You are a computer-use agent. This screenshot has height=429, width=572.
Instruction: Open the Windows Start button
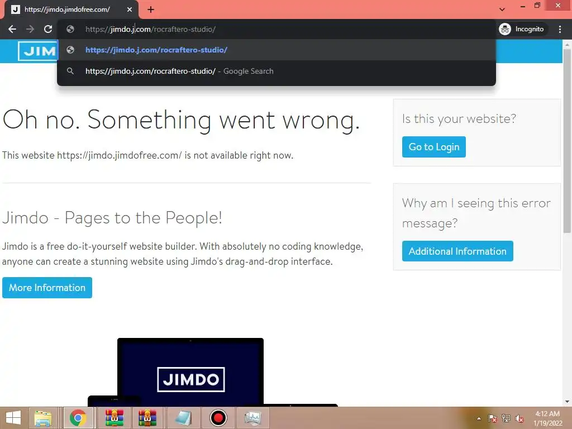[x=13, y=418]
